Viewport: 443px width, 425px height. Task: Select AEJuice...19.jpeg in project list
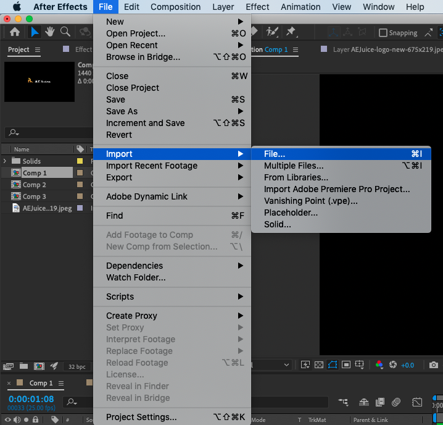47,208
